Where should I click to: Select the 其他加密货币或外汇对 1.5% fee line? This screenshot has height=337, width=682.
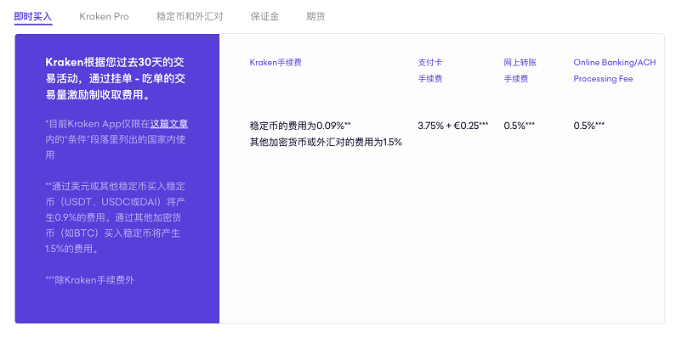click(x=326, y=142)
